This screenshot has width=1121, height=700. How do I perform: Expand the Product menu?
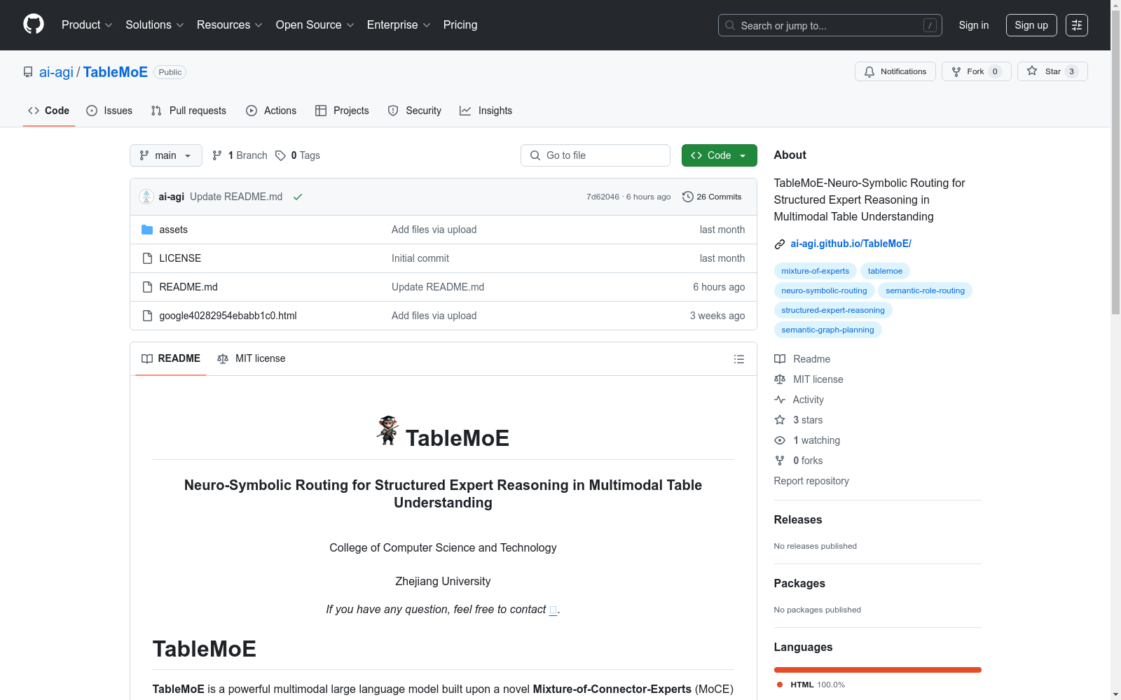pyautogui.click(x=87, y=24)
